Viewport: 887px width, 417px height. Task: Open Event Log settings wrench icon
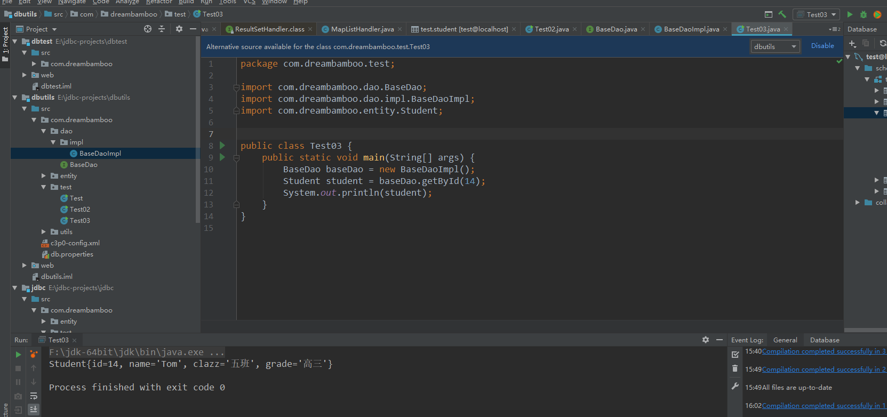[x=735, y=387]
